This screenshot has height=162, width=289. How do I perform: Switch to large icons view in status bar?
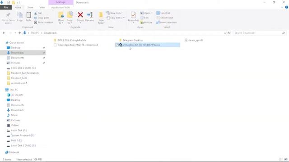[286, 159]
